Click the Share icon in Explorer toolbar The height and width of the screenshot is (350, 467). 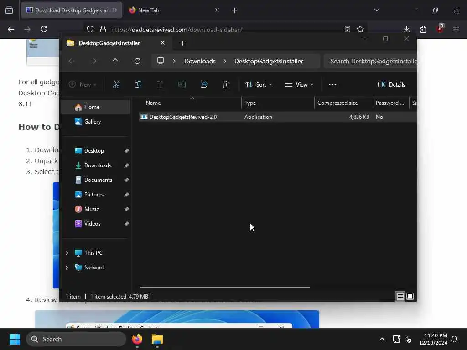[x=204, y=84]
